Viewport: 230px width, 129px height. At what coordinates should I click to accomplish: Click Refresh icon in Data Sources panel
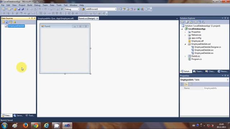coord(14,22)
